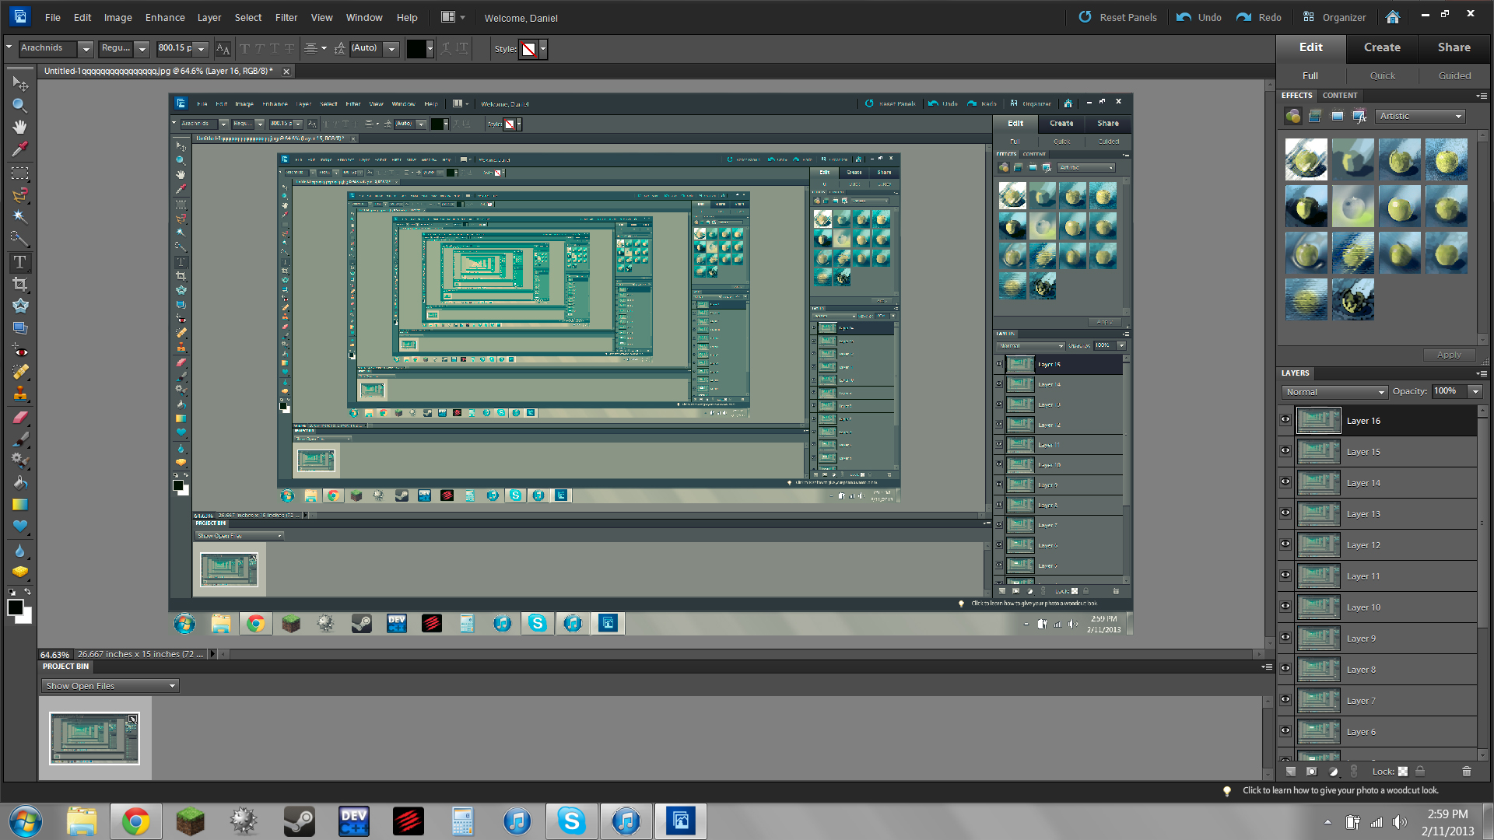Hide Layer 12 using eye icon

click(x=1285, y=544)
